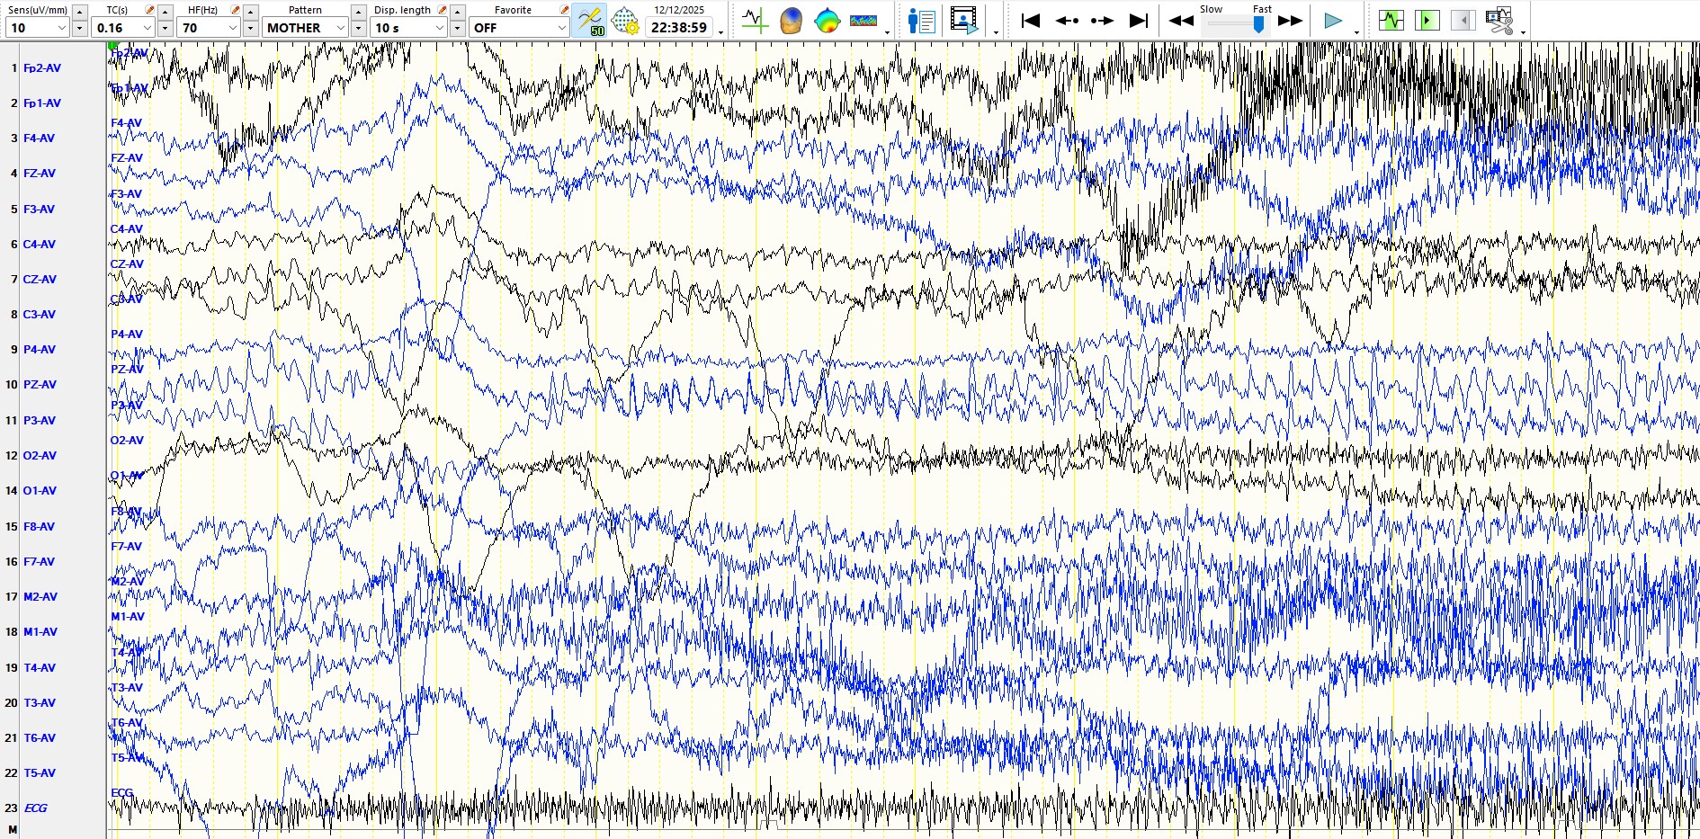
Task: Select channel 23 ECG label
Action: point(35,808)
